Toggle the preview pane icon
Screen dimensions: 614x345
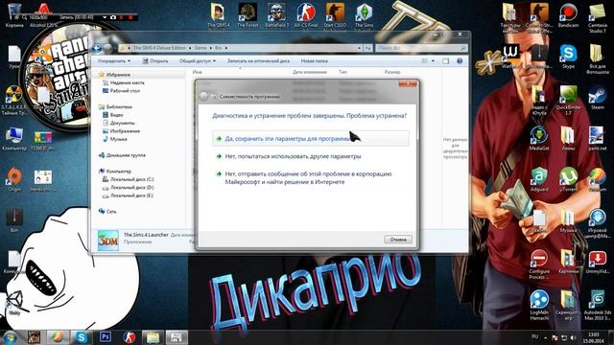445,61
